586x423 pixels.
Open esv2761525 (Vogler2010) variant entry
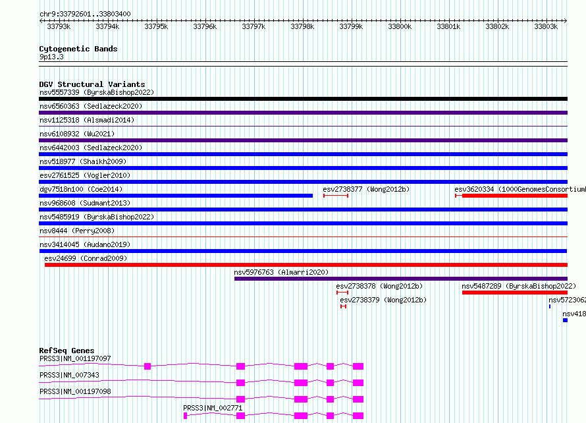(85, 175)
